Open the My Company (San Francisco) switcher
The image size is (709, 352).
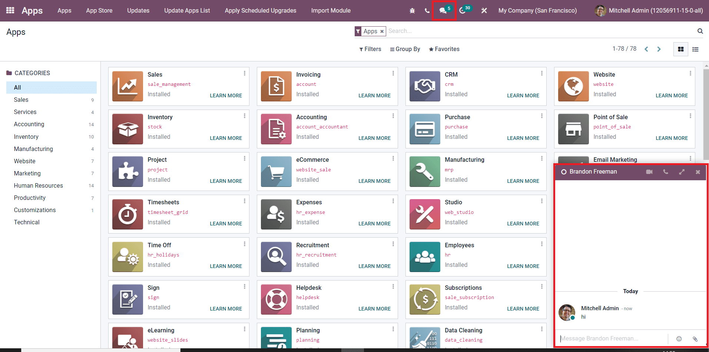tap(537, 10)
